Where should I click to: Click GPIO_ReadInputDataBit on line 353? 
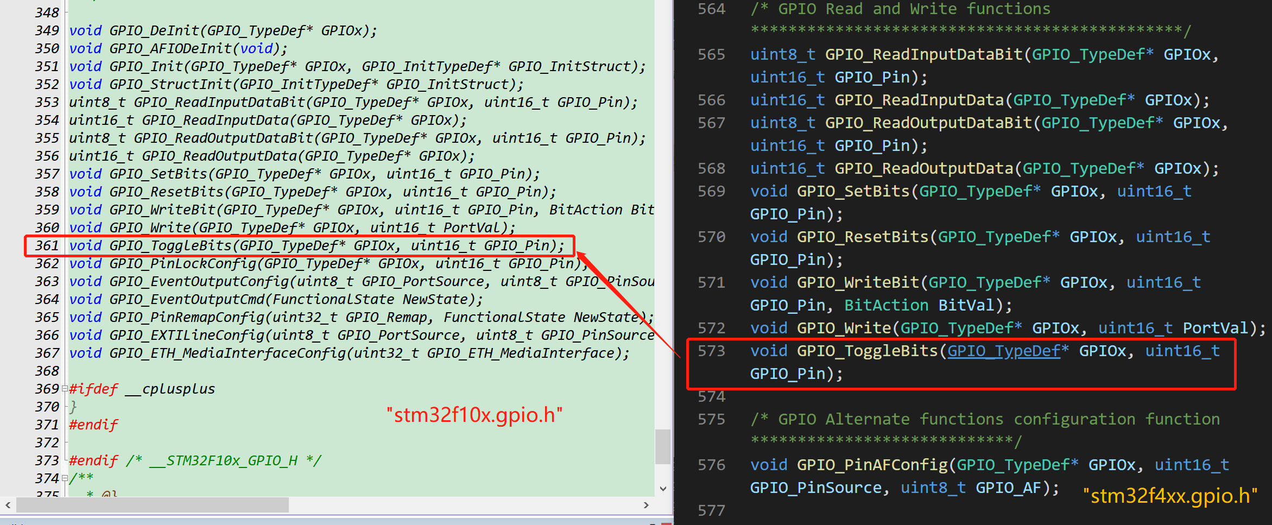[x=219, y=102]
